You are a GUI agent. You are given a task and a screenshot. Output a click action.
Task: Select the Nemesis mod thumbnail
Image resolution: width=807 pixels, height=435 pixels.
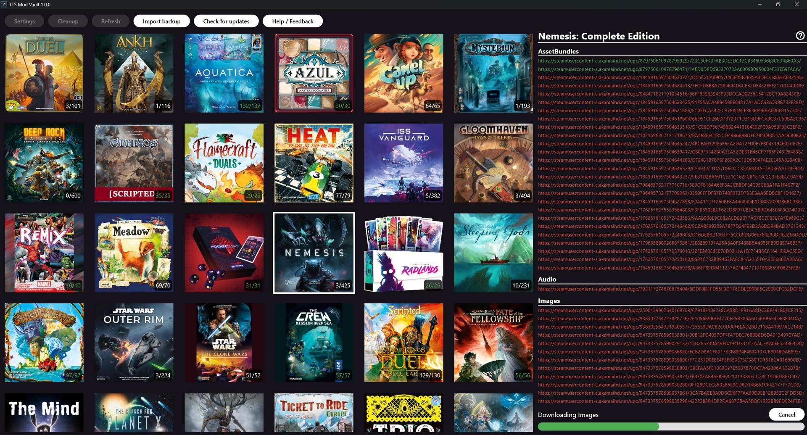314,253
